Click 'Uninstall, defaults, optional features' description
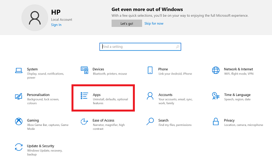Viewport: 272px width, 164px height. [x=110, y=101]
